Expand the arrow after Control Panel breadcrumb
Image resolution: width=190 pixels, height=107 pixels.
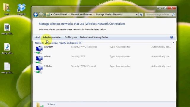[x=69, y=15]
